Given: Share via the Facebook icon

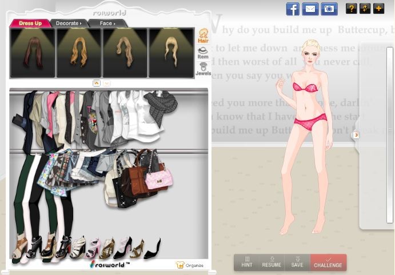Looking at the screenshot, I should click(x=293, y=9).
